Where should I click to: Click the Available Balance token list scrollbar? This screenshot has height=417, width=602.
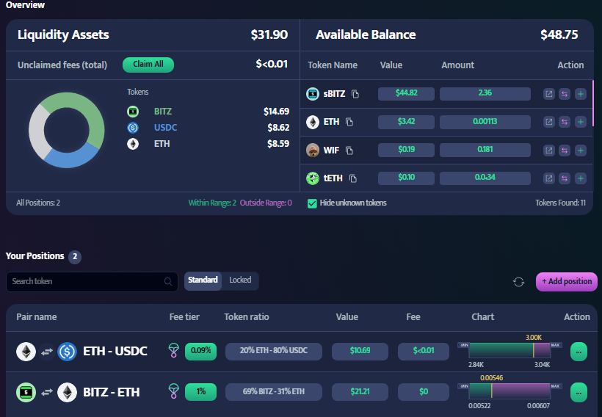pyautogui.click(x=593, y=103)
